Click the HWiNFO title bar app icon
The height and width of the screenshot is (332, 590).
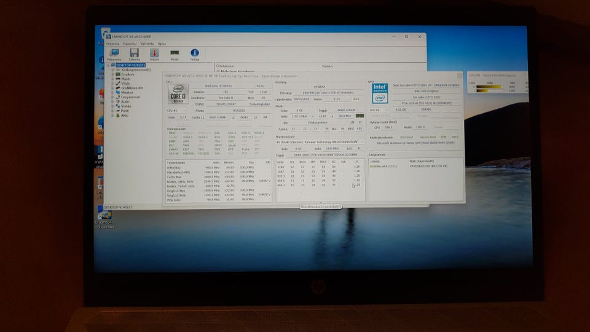coord(108,36)
